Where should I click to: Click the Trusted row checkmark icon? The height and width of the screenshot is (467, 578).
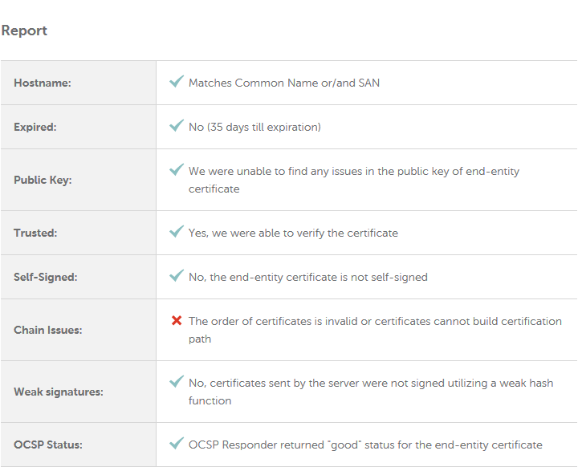177,231
